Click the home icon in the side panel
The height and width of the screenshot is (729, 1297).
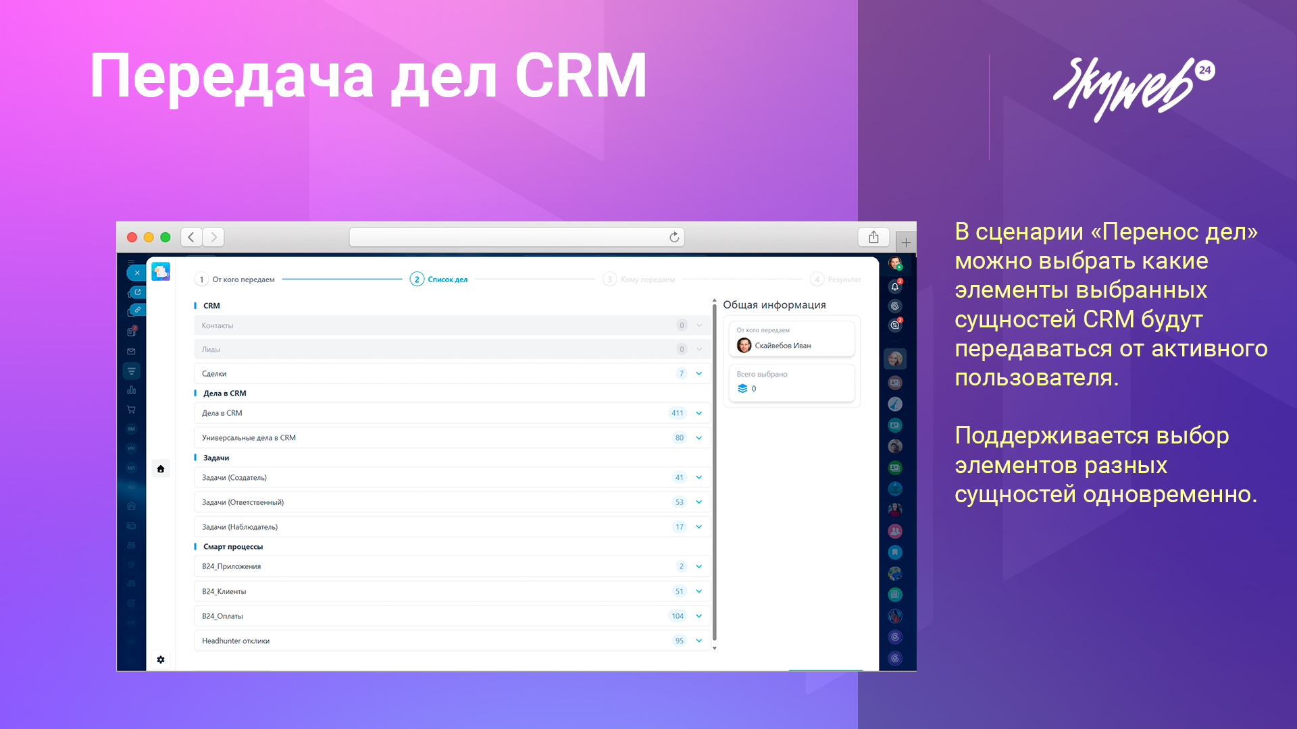tap(161, 468)
